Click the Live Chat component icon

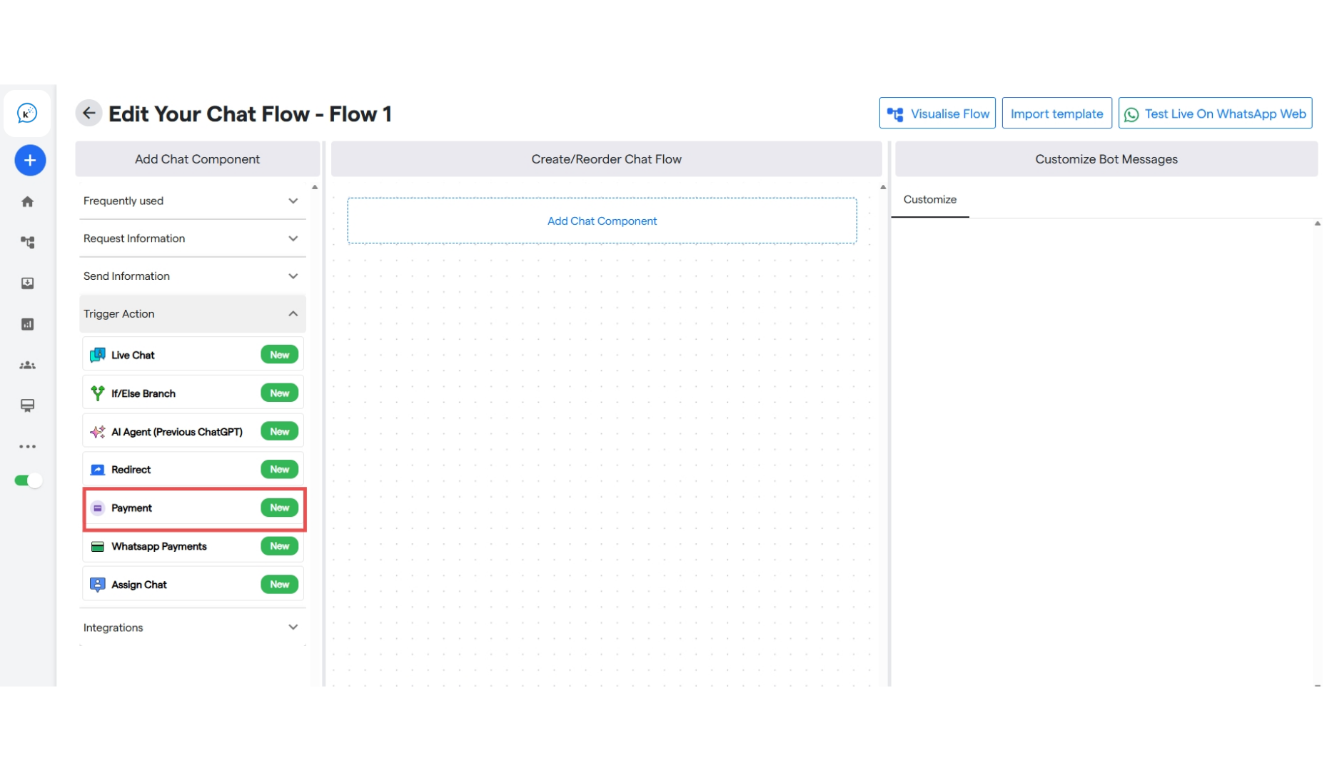pyautogui.click(x=98, y=355)
